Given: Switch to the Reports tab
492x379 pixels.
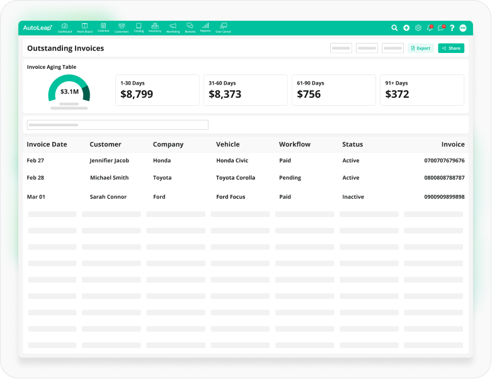Looking at the screenshot, I should (205, 28).
